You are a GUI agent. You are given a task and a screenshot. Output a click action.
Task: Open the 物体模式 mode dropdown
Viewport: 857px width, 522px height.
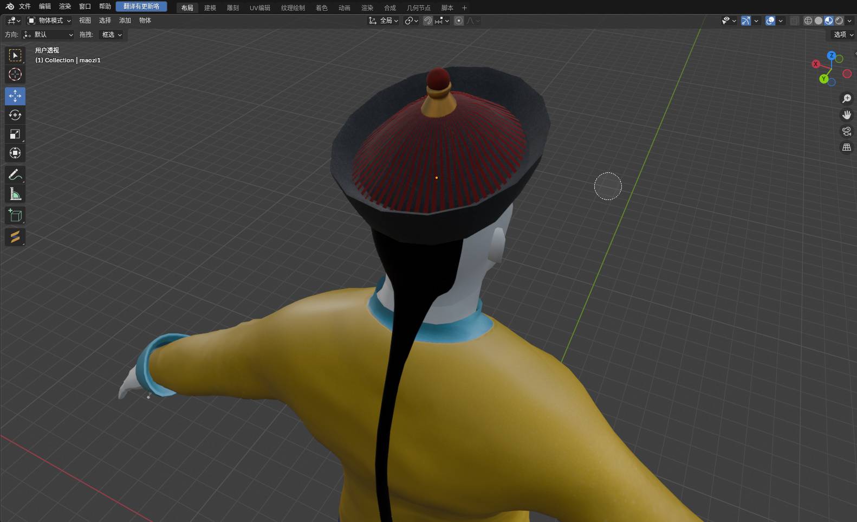tap(49, 21)
